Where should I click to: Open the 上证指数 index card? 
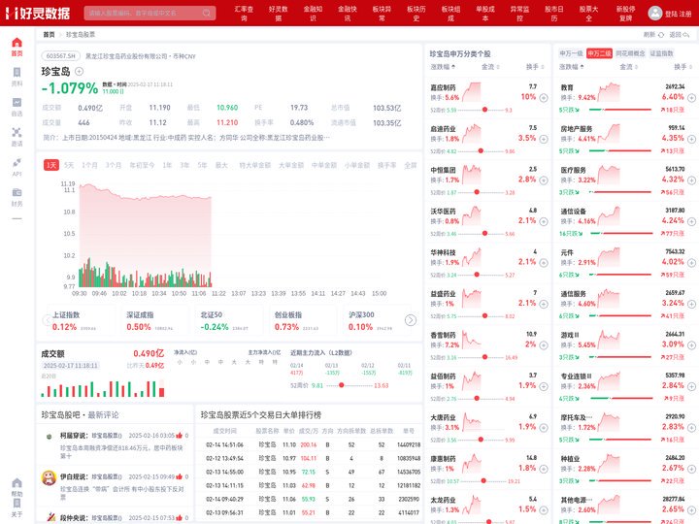pos(80,320)
